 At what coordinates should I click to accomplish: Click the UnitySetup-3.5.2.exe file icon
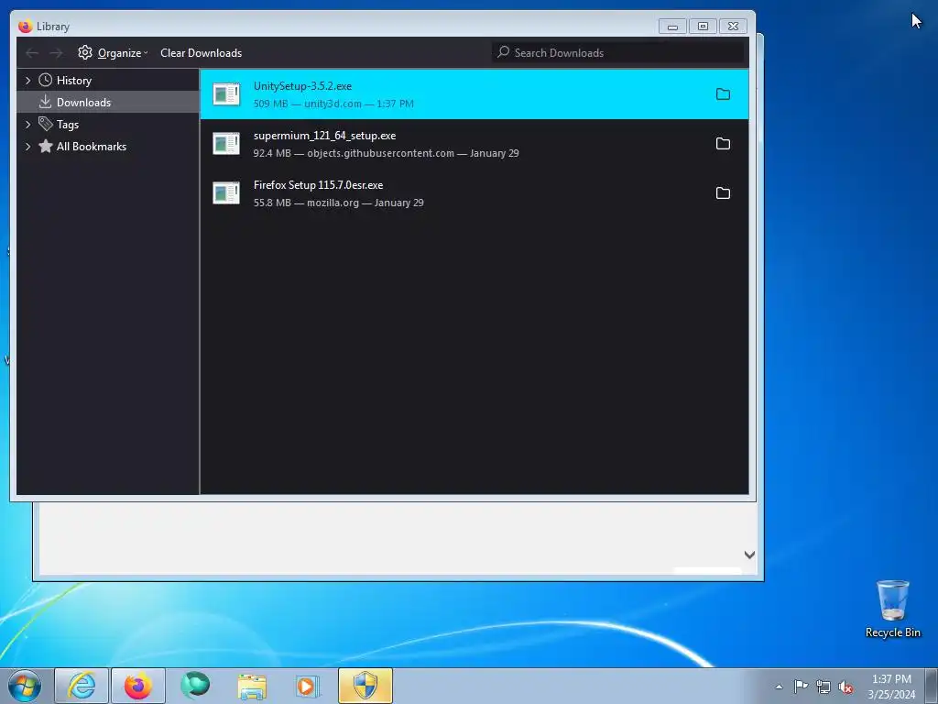(x=226, y=94)
